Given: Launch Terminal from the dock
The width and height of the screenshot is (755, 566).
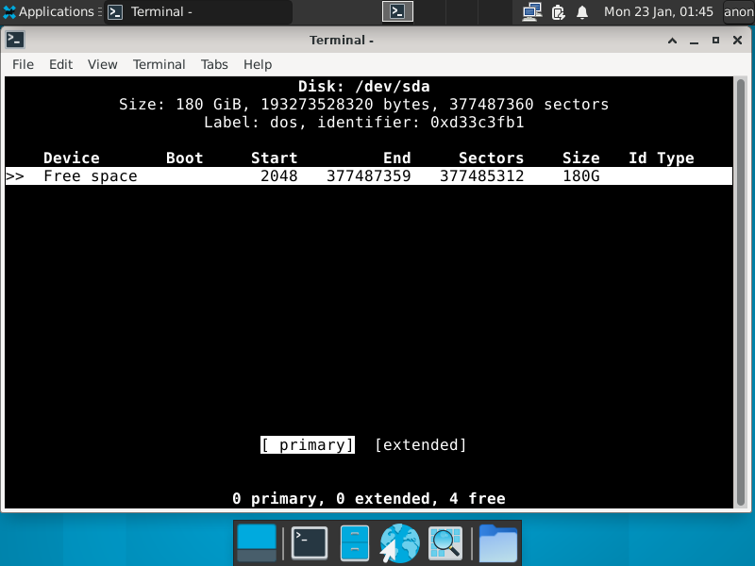Looking at the screenshot, I should pyautogui.click(x=310, y=543).
